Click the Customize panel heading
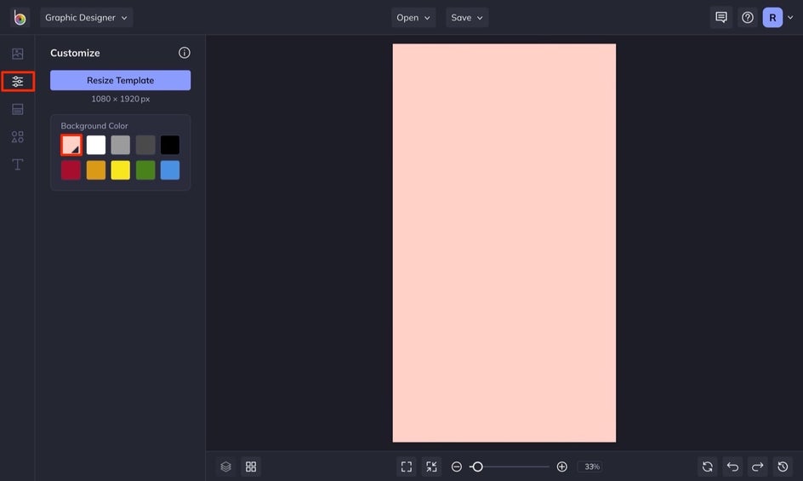The image size is (803, 481). coord(75,53)
